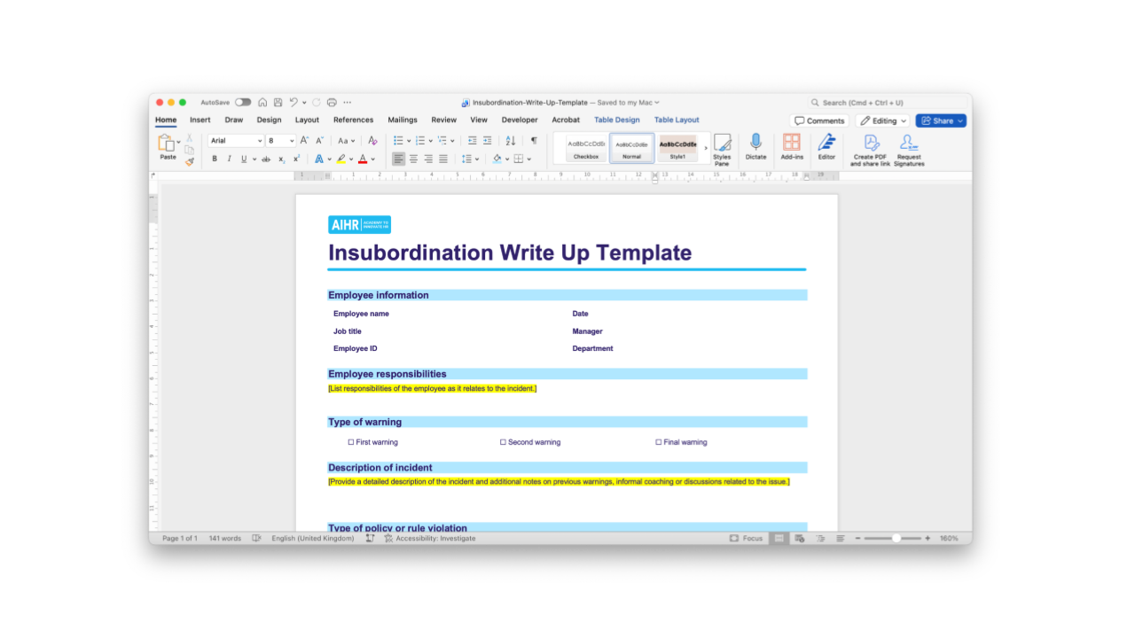Image resolution: width=1135 pixels, height=638 pixels.
Task: Check the Final warning checkbox
Action: [x=659, y=442]
